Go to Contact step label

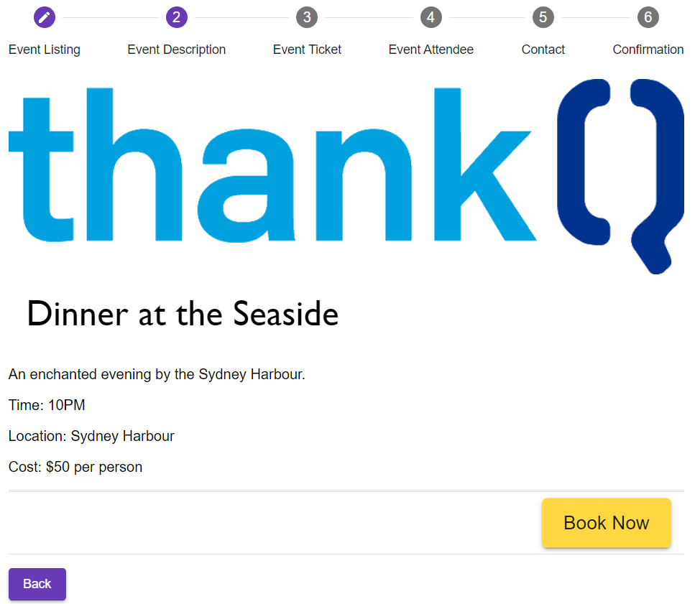pos(543,50)
